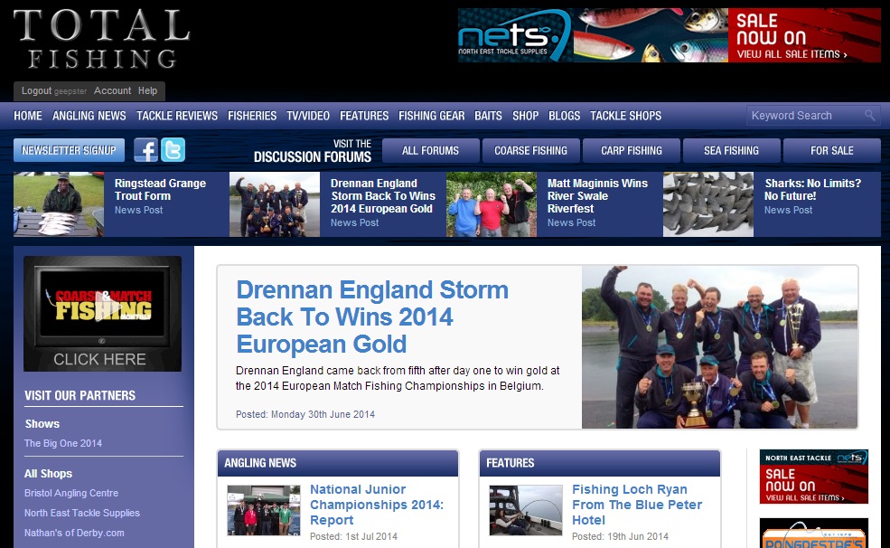This screenshot has width=890, height=548.
Task: Click the Logout link
Action: pos(36,90)
